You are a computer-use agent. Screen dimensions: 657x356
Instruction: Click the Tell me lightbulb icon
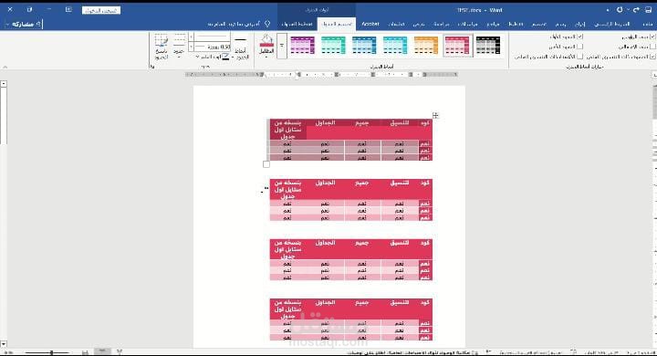point(267,24)
